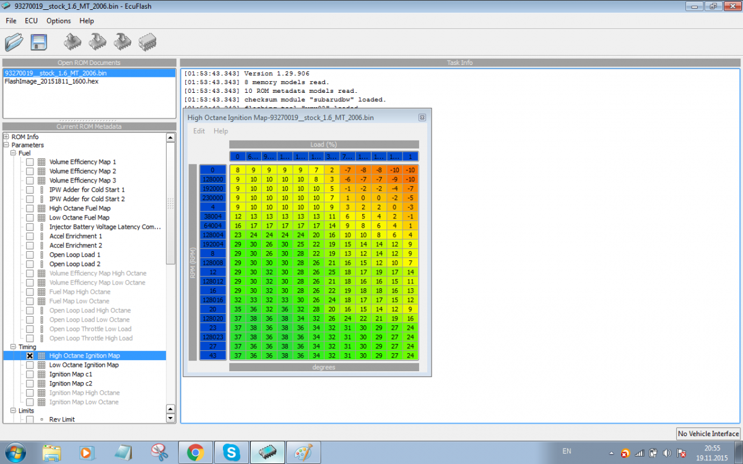Click cell -1 in the 38004 RPM row
The width and height of the screenshot is (743, 464).
(x=410, y=217)
